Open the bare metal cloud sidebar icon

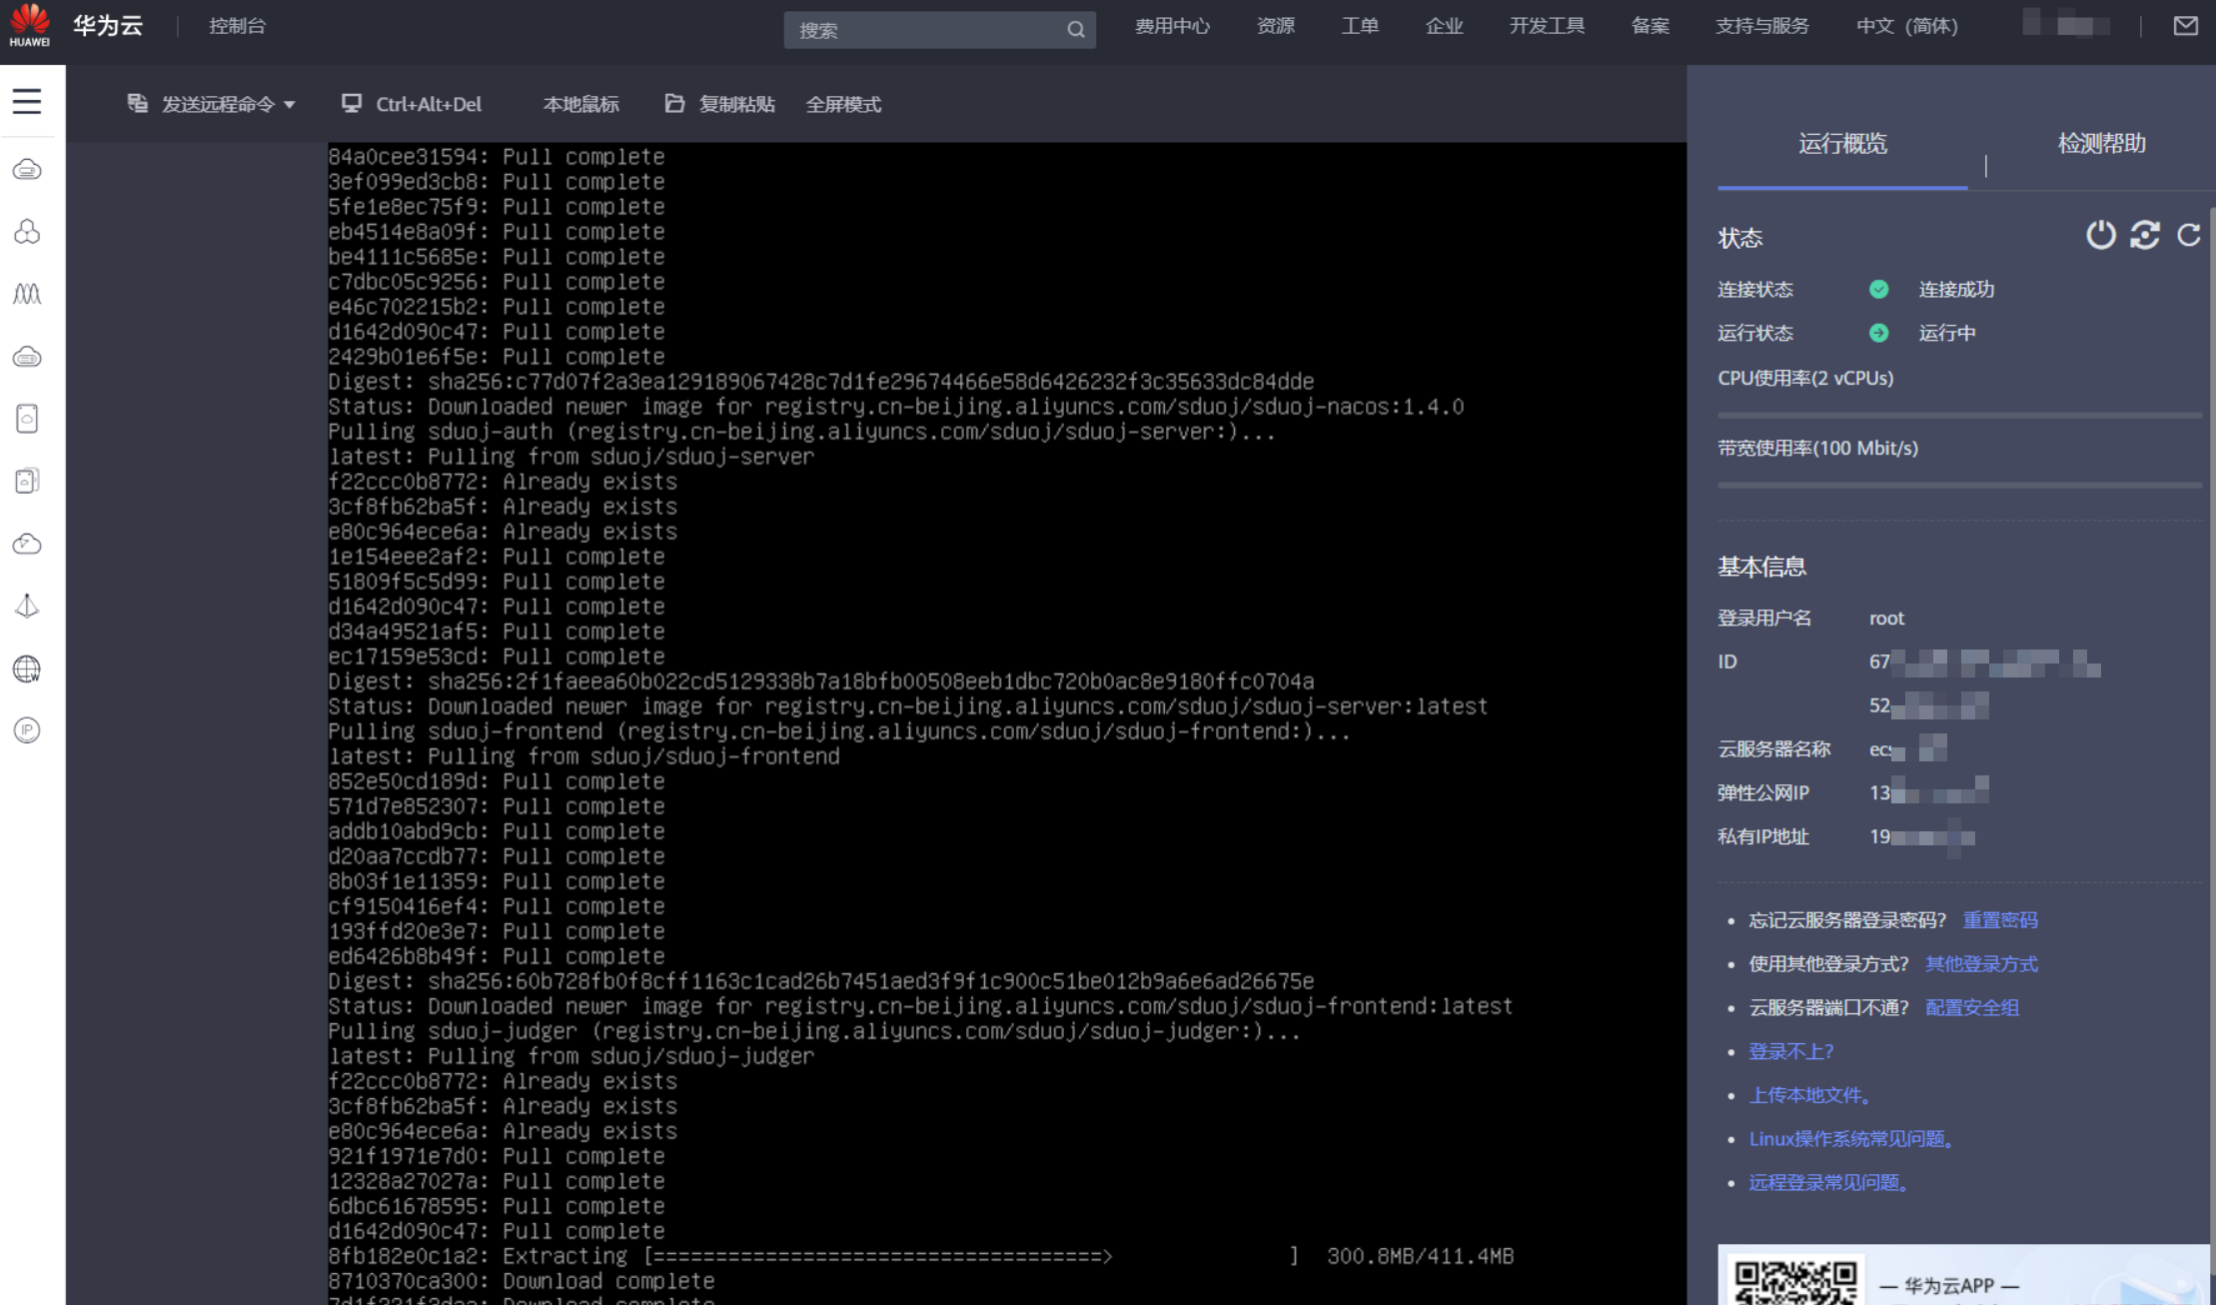coord(27,357)
